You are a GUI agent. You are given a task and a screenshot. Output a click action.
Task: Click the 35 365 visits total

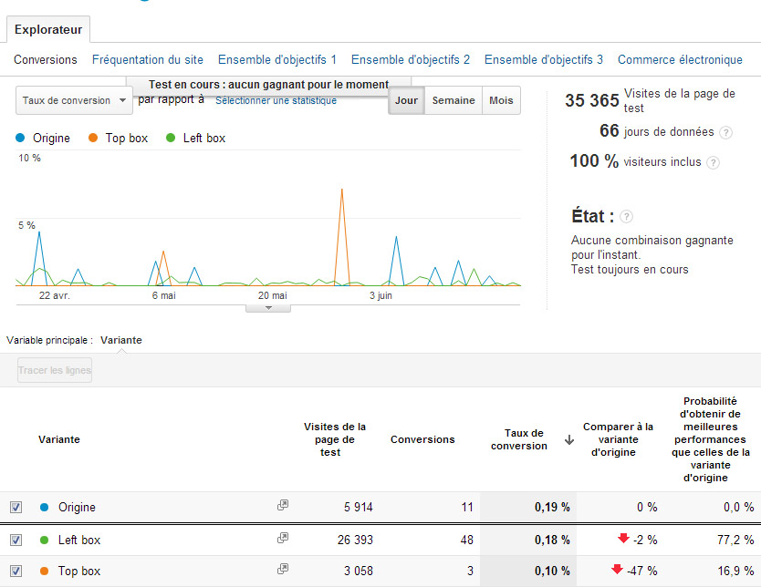(591, 100)
